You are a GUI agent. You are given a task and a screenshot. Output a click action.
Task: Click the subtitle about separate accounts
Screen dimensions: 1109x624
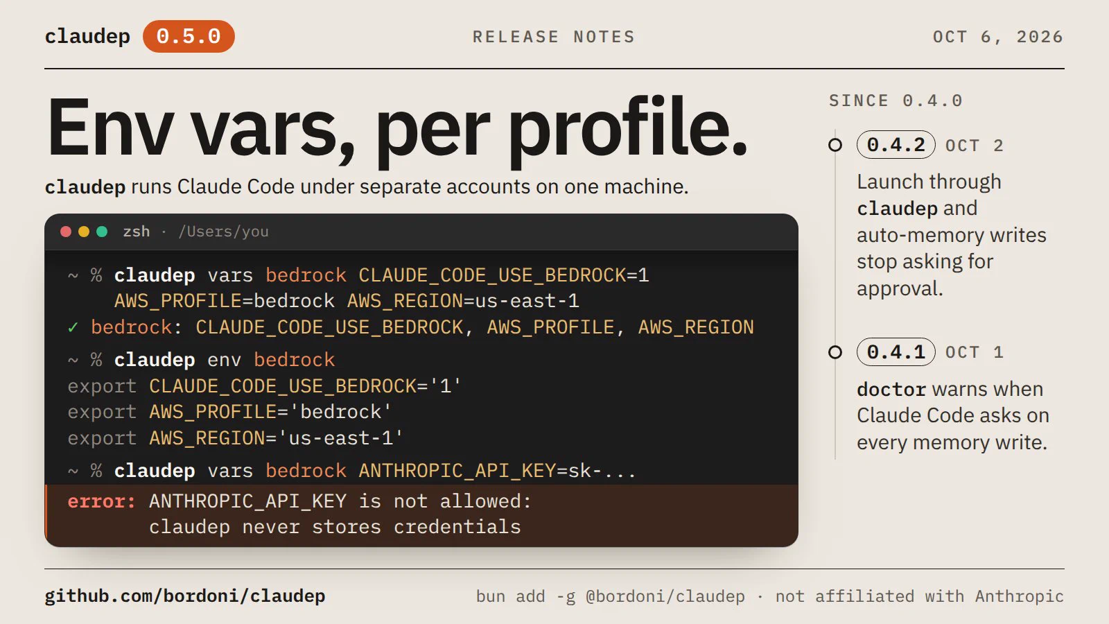pos(367,187)
